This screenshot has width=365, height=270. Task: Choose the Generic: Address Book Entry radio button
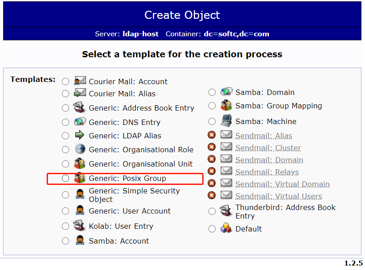[65, 108]
